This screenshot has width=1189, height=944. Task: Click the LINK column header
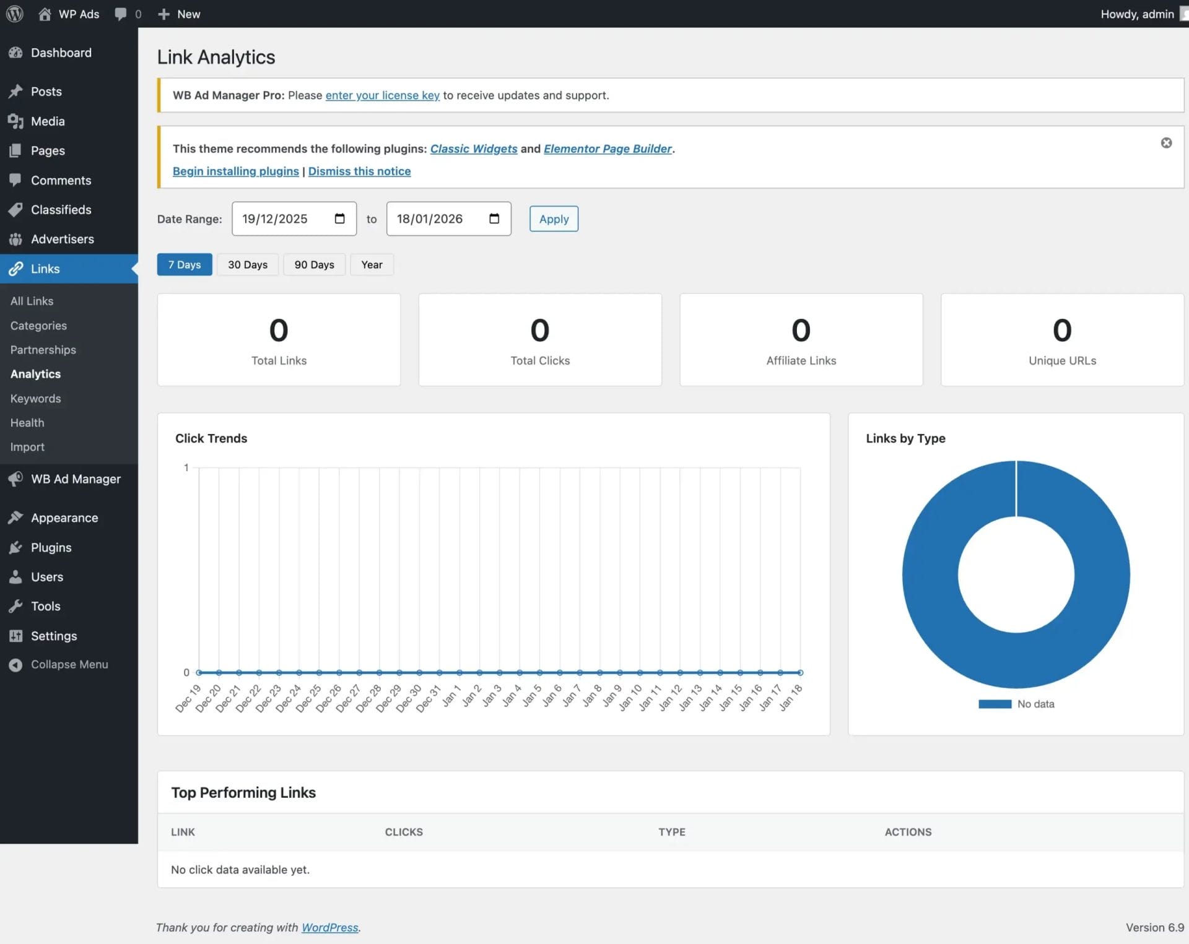click(x=183, y=832)
